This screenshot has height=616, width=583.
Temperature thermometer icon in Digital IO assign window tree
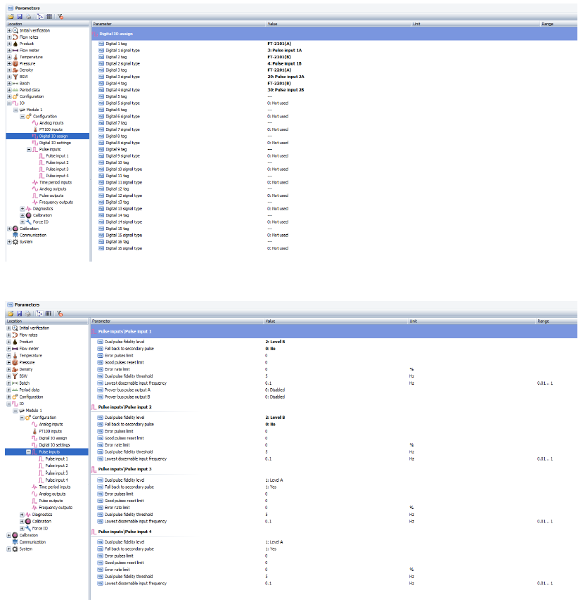tap(15, 57)
